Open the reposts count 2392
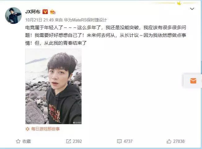This screenshot has width=202, height=149. point(77,141)
